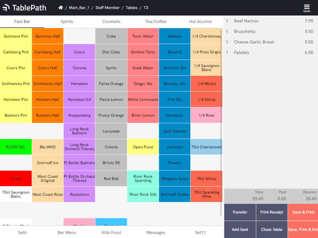The height and width of the screenshot is (238, 318).
Task: Open the Spirits tab
Action: 67,21
